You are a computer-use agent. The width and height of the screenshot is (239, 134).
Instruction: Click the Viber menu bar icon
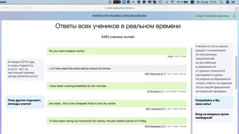click(144, 2)
